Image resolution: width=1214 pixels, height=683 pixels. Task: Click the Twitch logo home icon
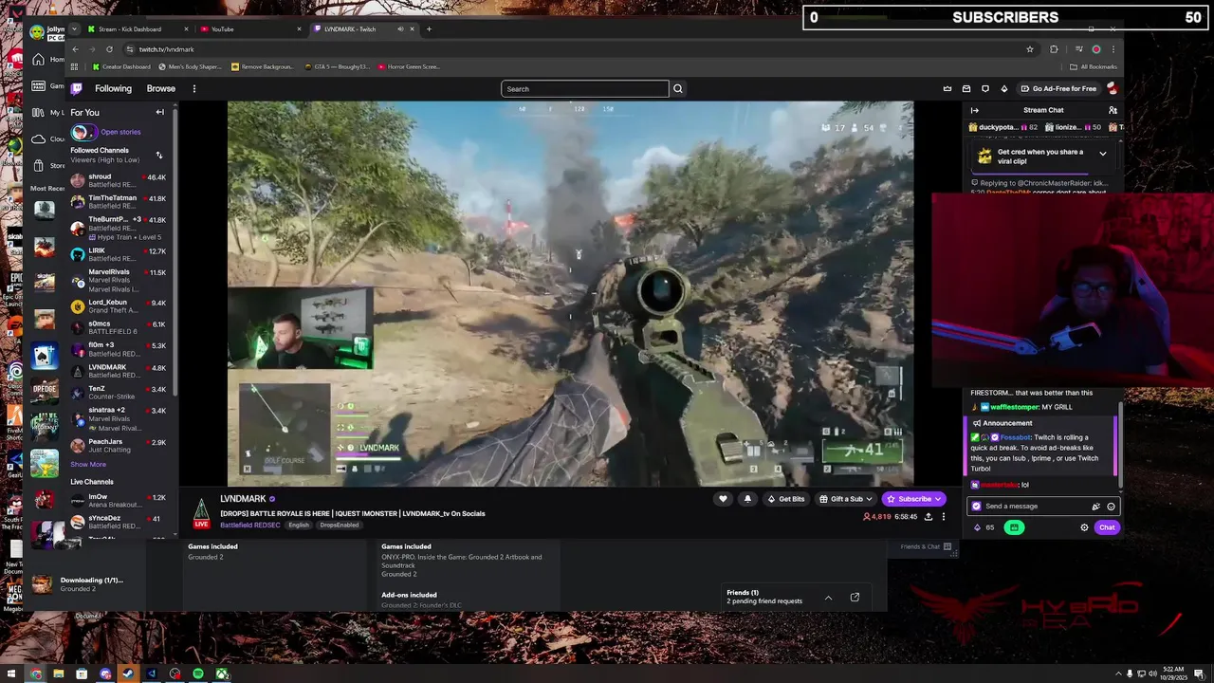77,88
